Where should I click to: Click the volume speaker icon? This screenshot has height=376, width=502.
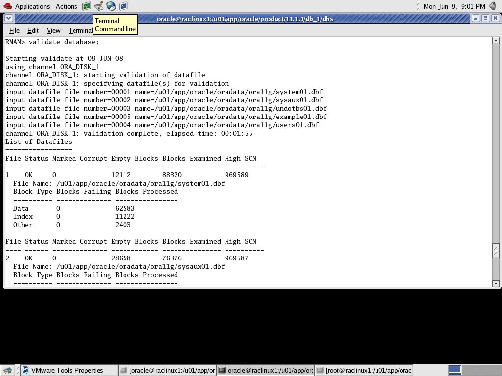coord(493,6)
